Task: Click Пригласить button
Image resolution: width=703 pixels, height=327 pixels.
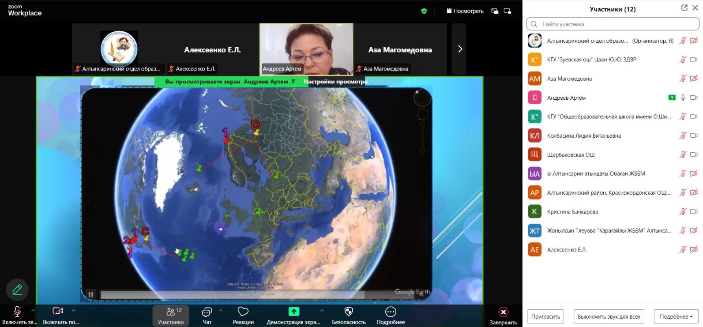Action: tap(545, 316)
